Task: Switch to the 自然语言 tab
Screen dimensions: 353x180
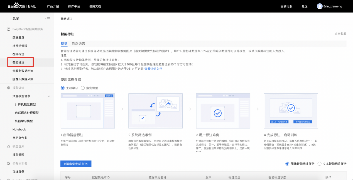Action: point(78,44)
